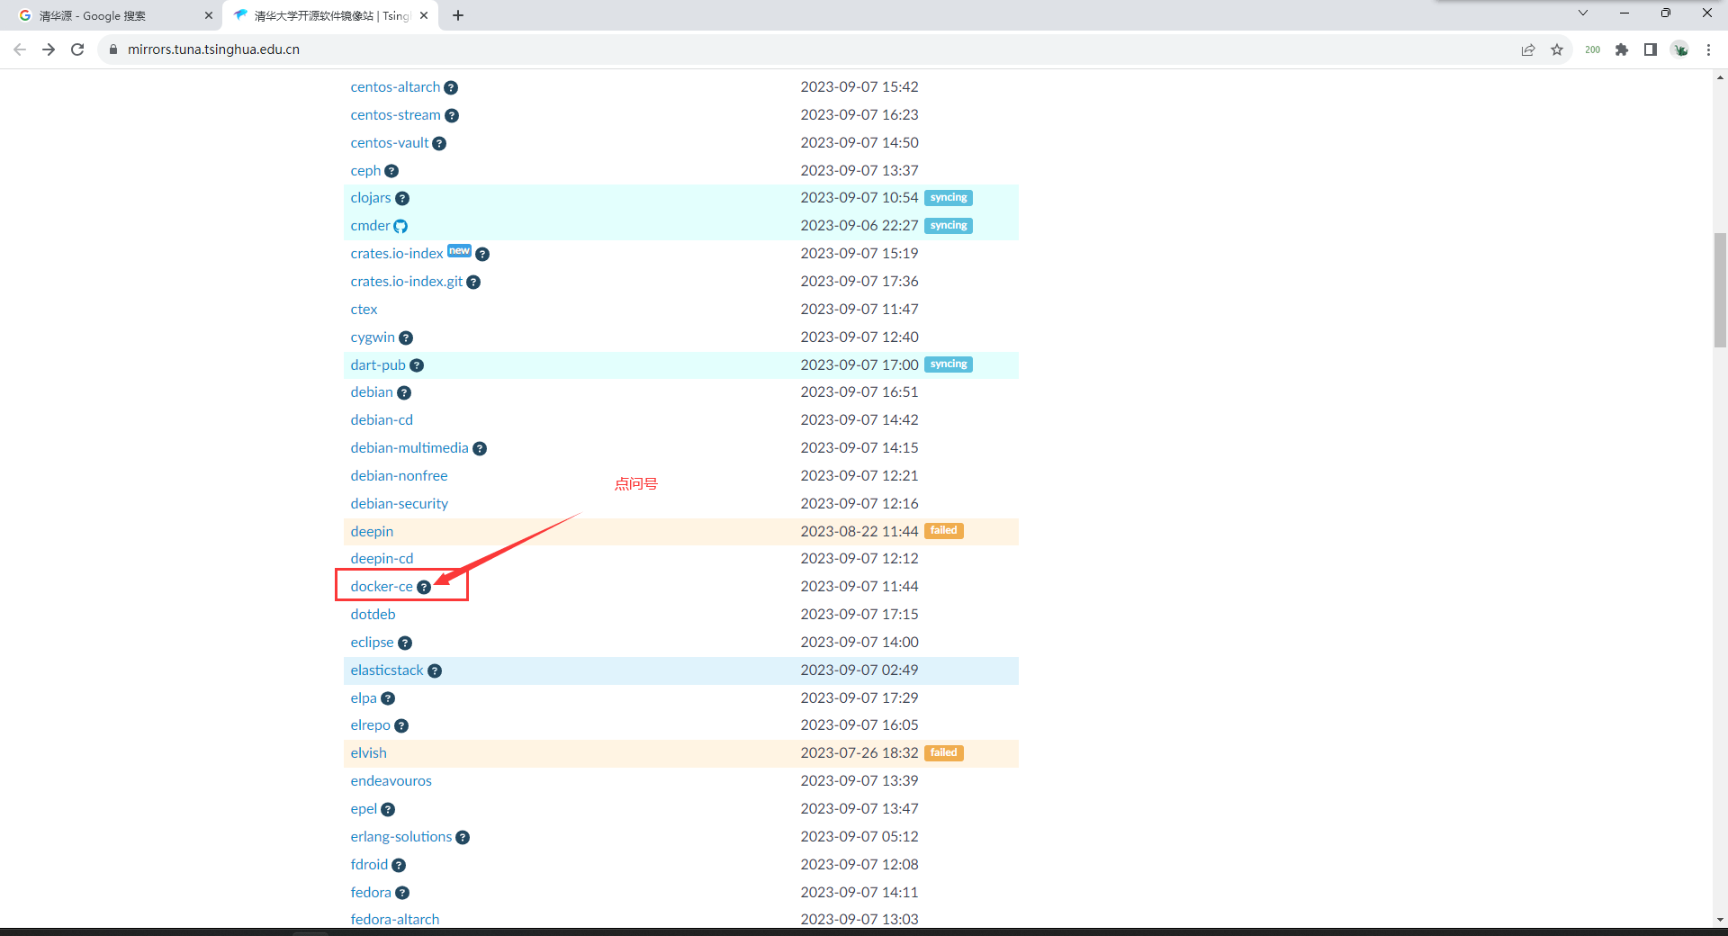The height and width of the screenshot is (936, 1728).
Task: Click the failed badge on elvish row
Action: click(943, 753)
